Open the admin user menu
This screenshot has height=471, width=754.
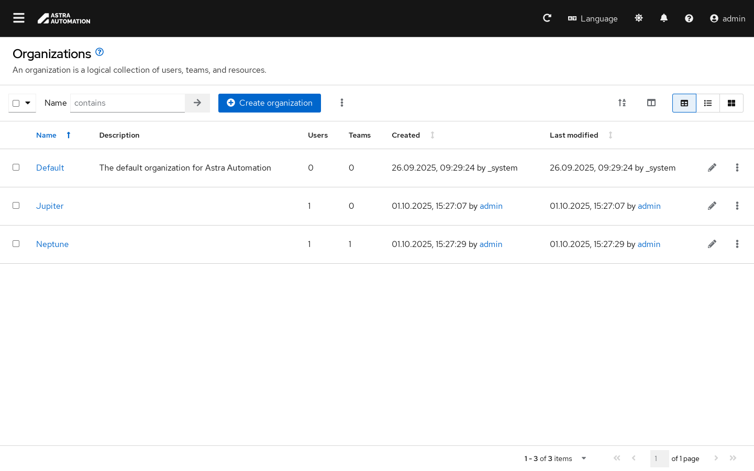point(727,18)
